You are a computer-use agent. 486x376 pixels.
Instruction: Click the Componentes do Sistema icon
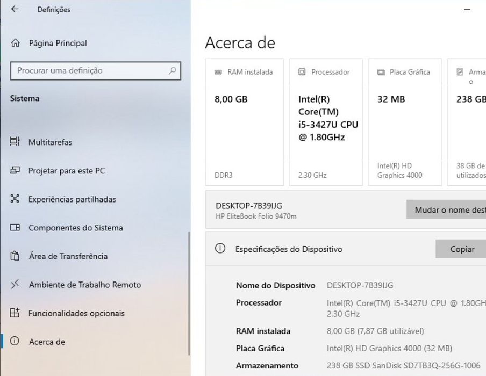click(15, 227)
